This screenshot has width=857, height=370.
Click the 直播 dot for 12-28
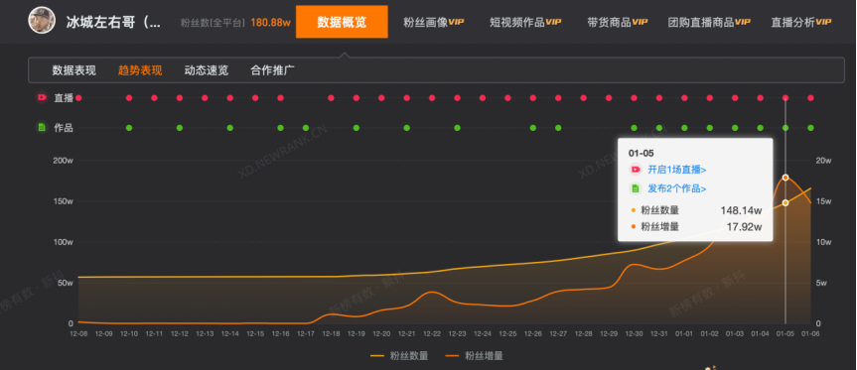(584, 98)
